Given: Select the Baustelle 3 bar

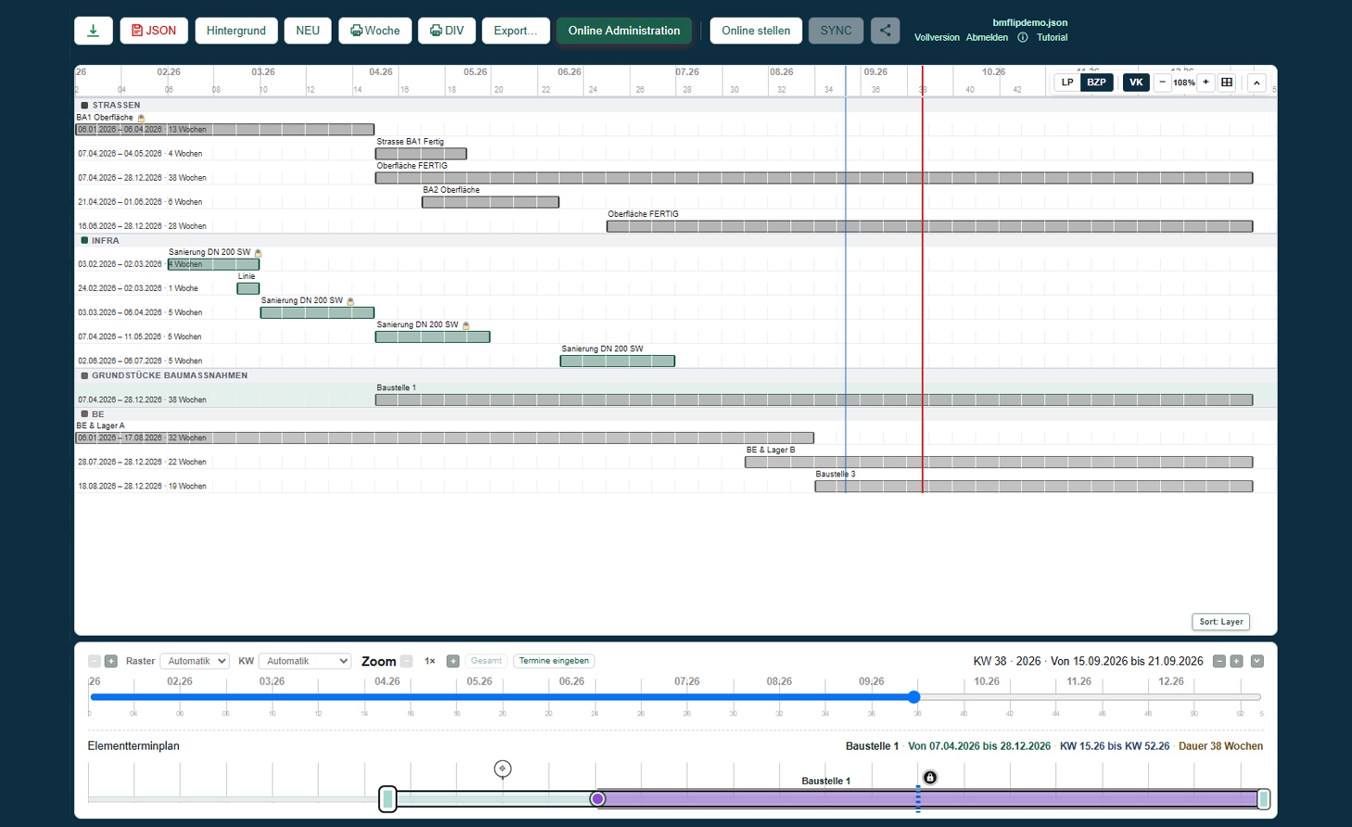Looking at the screenshot, I should 1034,486.
